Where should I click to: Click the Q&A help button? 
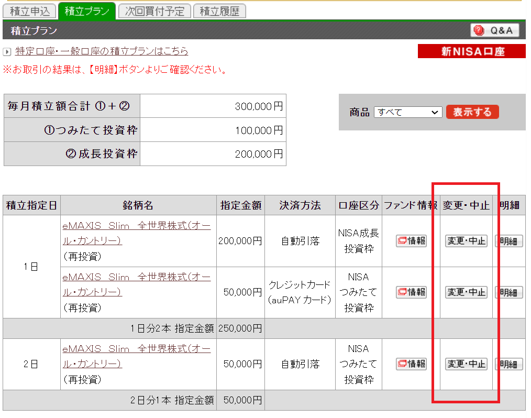tap(495, 30)
